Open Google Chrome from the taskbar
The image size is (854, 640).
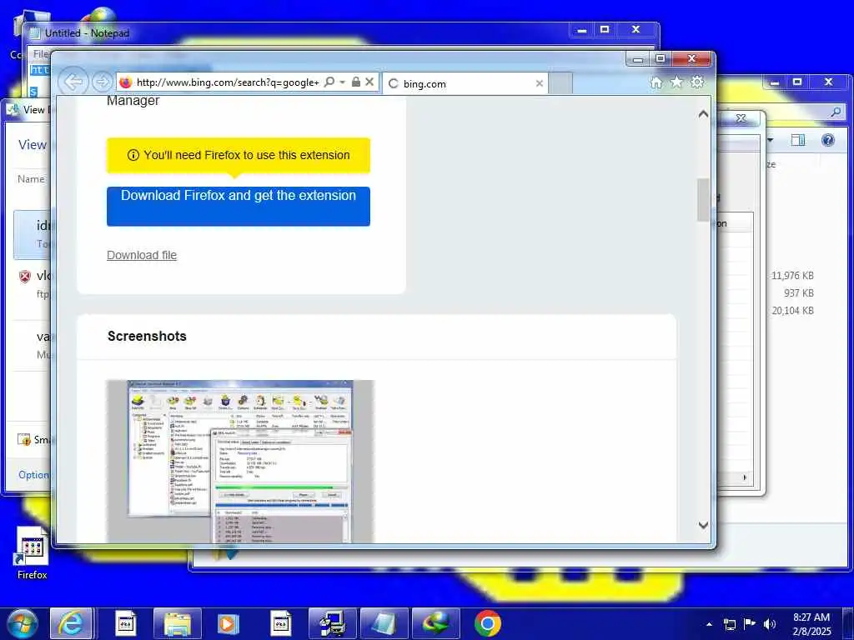[487, 623]
